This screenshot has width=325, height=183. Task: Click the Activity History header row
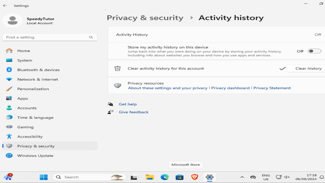(217, 35)
